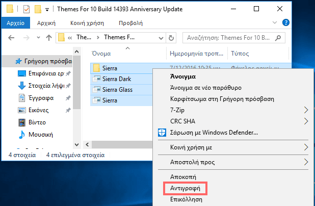
Task: Go up one folder level
Action: click(x=49, y=37)
